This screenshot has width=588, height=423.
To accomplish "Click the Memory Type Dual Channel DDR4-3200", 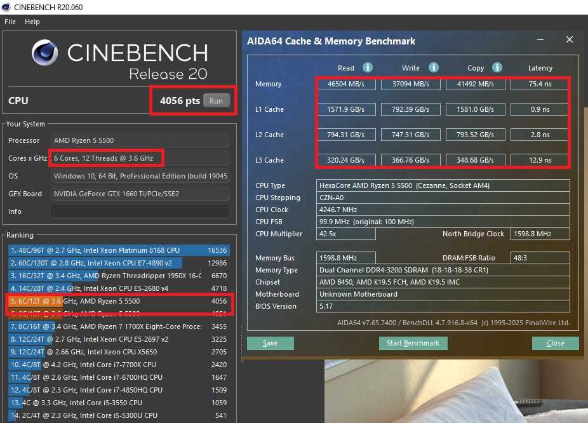I will pos(443,270).
